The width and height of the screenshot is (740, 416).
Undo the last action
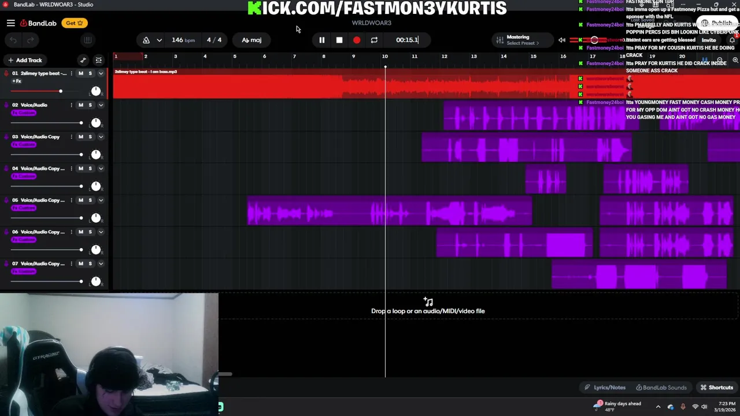click(x=13, y=40)
